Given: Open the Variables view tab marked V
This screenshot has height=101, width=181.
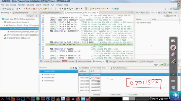Looking at the screenshot, I should click(x=138, y=13).
